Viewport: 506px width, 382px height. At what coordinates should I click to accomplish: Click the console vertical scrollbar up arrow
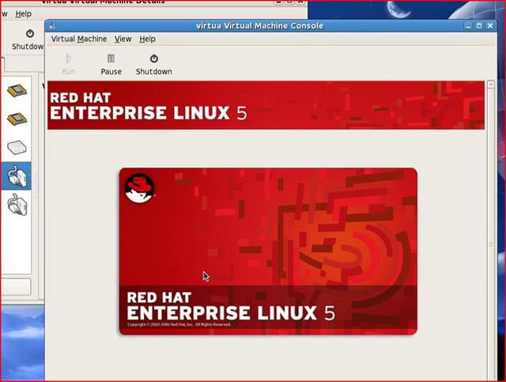[491, 85]
